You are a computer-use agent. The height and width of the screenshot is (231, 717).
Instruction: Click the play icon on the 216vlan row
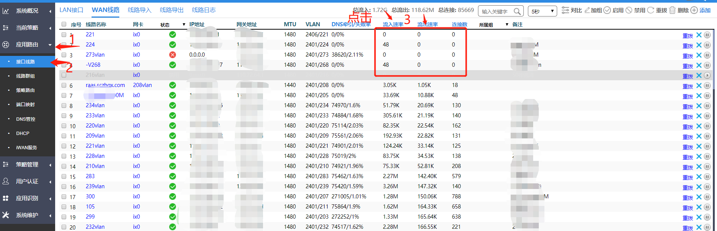(707, 75)
